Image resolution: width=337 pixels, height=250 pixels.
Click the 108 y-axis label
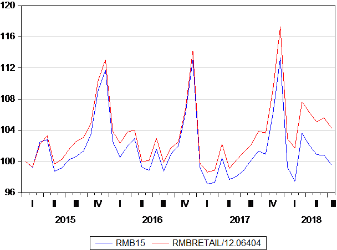coord(8,99)
